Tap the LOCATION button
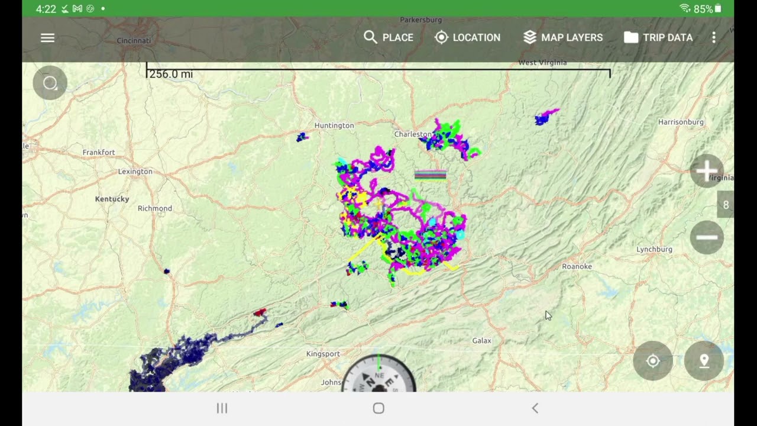The width and height of the screenshot is (757, 426). click(467, 37)
